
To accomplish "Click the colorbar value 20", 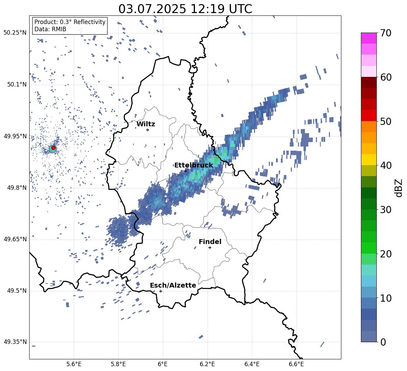I will point(386,254).
